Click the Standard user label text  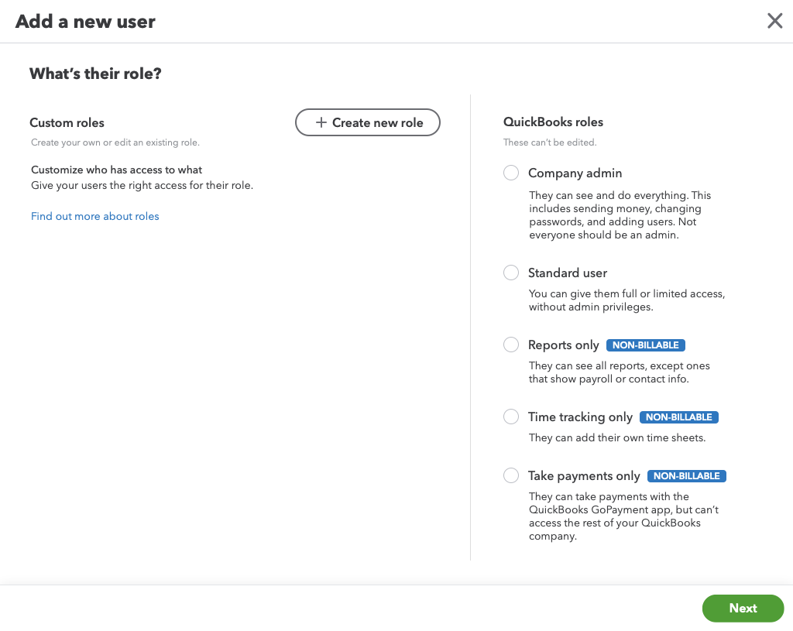pyautogui.click(x=568, y=273)
